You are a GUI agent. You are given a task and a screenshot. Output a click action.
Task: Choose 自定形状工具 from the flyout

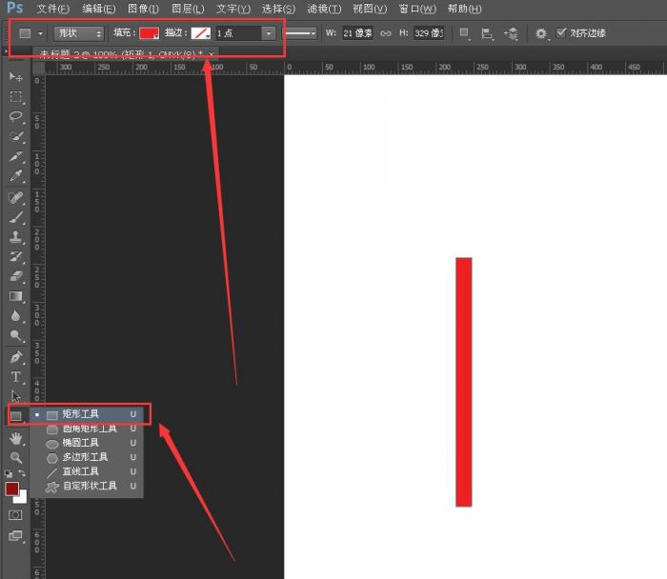coord(89,486)
